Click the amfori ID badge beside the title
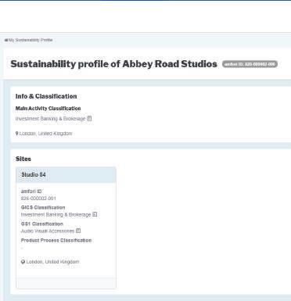The image size is (291, 301). (250, 64)
